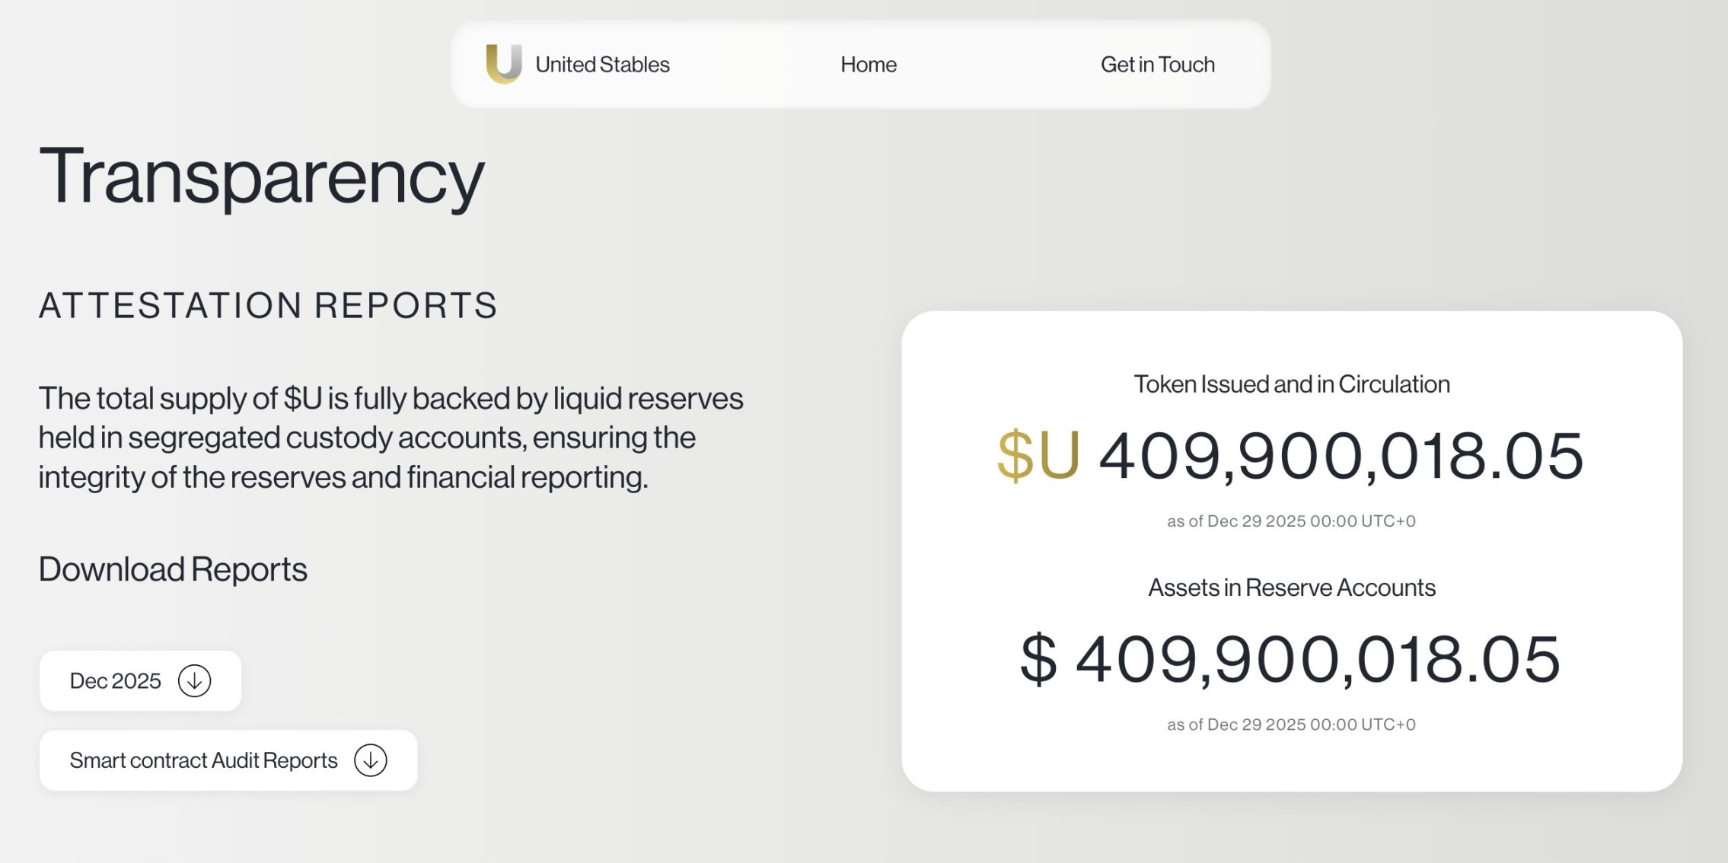Select the reserve assets dollar amount
This screenshot has height=863, width=1728.
[1317, 659]
